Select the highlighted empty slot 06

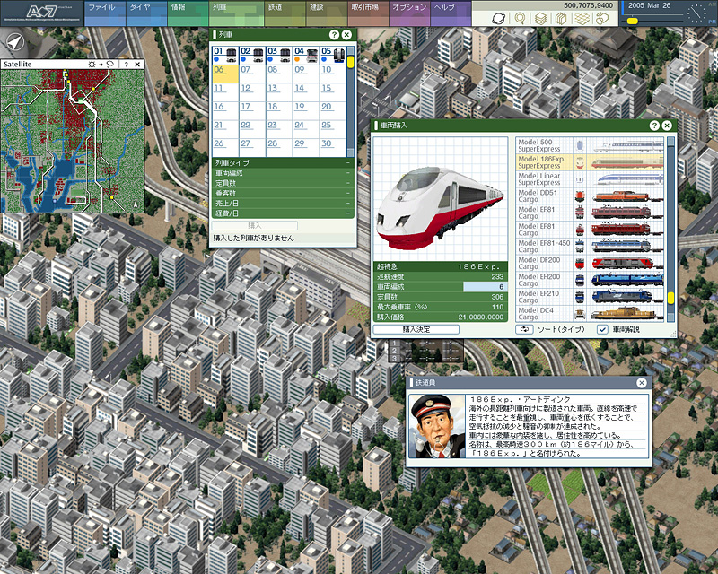(x=225, y=74)
